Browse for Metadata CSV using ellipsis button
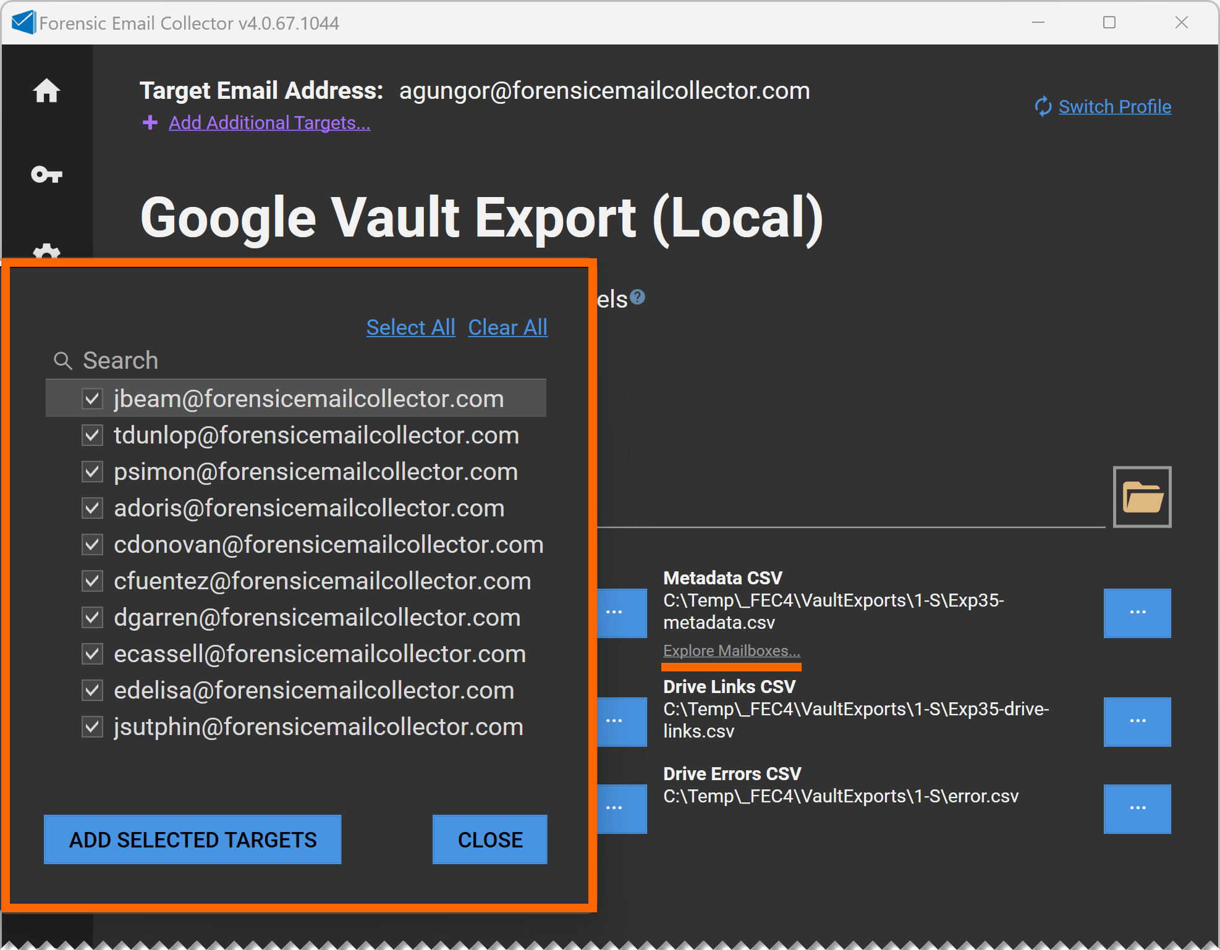 pos(1137,613)
